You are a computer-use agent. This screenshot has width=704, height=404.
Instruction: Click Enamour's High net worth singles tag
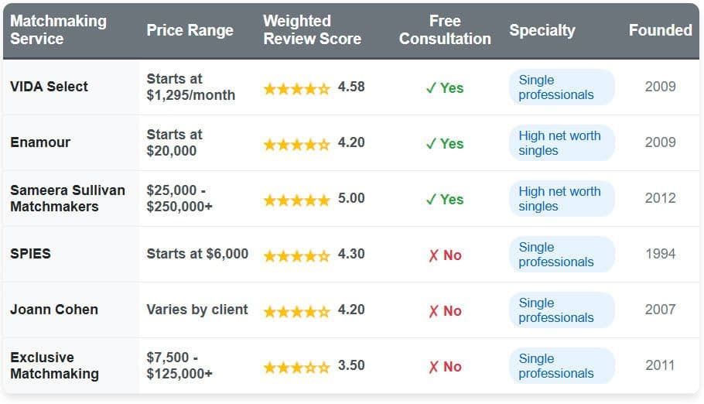[561, 143]
